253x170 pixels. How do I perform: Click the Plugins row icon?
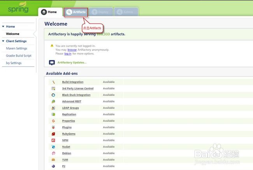click(x=53, y=127)
